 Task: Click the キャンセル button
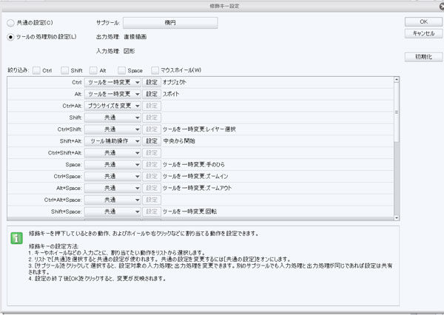[x=423, y=33]
